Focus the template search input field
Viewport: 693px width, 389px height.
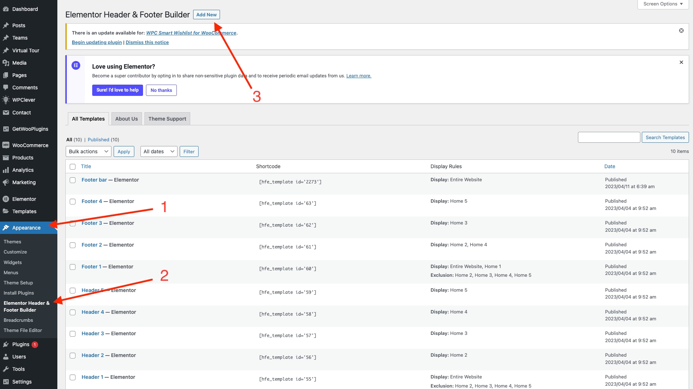[609, 137]
